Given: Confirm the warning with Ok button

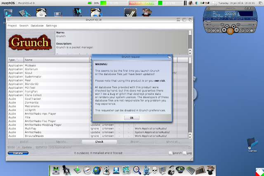Looking at the screenshot, I should pyautogui.click(x=131, y=118).
